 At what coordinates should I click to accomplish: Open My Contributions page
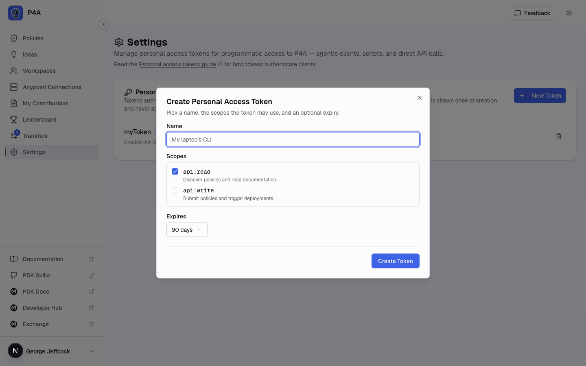(52, 103)
